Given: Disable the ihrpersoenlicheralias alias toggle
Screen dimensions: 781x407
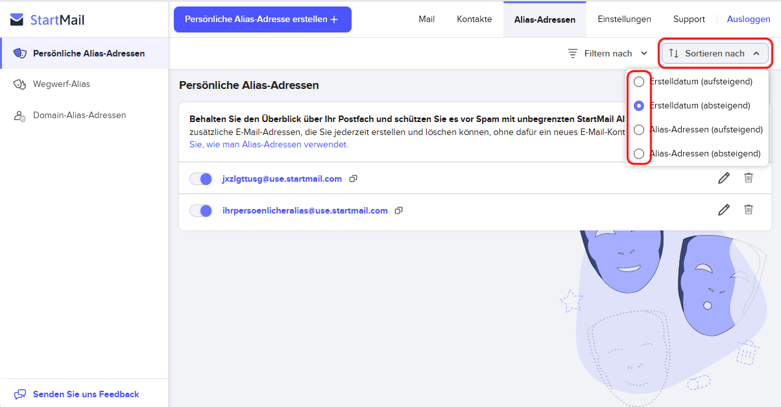Looking at the screenshot, I should tap(201, 210).
